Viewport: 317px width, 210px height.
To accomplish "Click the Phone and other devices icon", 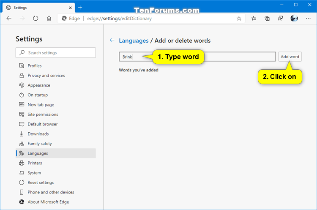I will [x=22, y=192].
